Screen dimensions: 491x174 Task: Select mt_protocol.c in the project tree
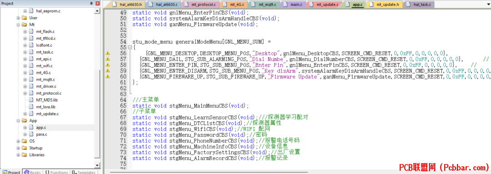pos(49,93)
